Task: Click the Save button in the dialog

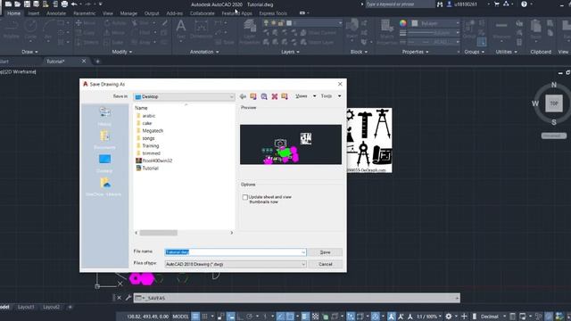Action: [325, 252]
